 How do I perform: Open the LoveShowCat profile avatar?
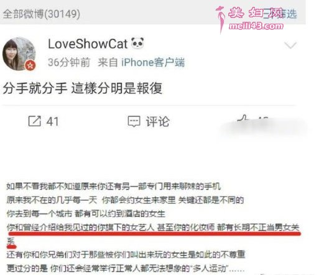tap(19, 54)
